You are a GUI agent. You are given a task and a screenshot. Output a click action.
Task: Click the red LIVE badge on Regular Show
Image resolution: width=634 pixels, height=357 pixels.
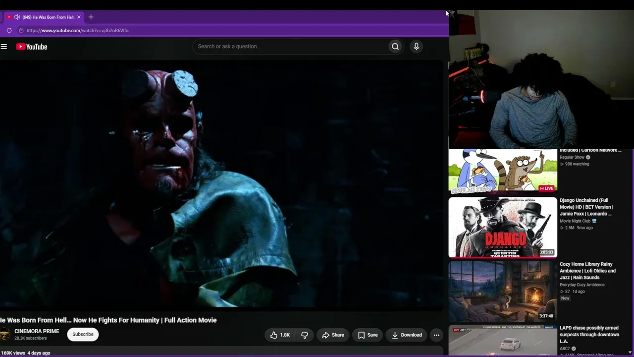click(546, 188)
